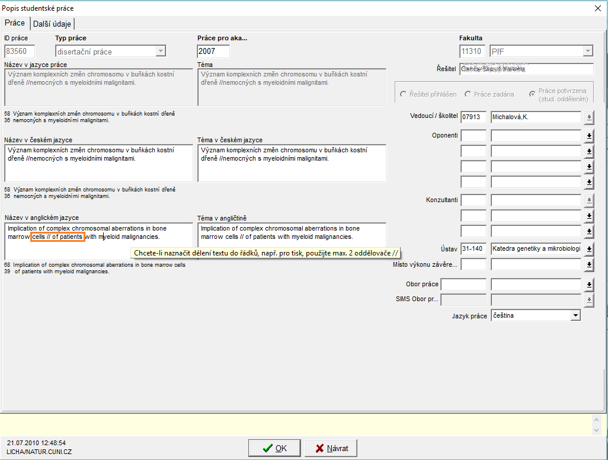Click lookup button beside first Konzultanti row

tap(588, 200)
